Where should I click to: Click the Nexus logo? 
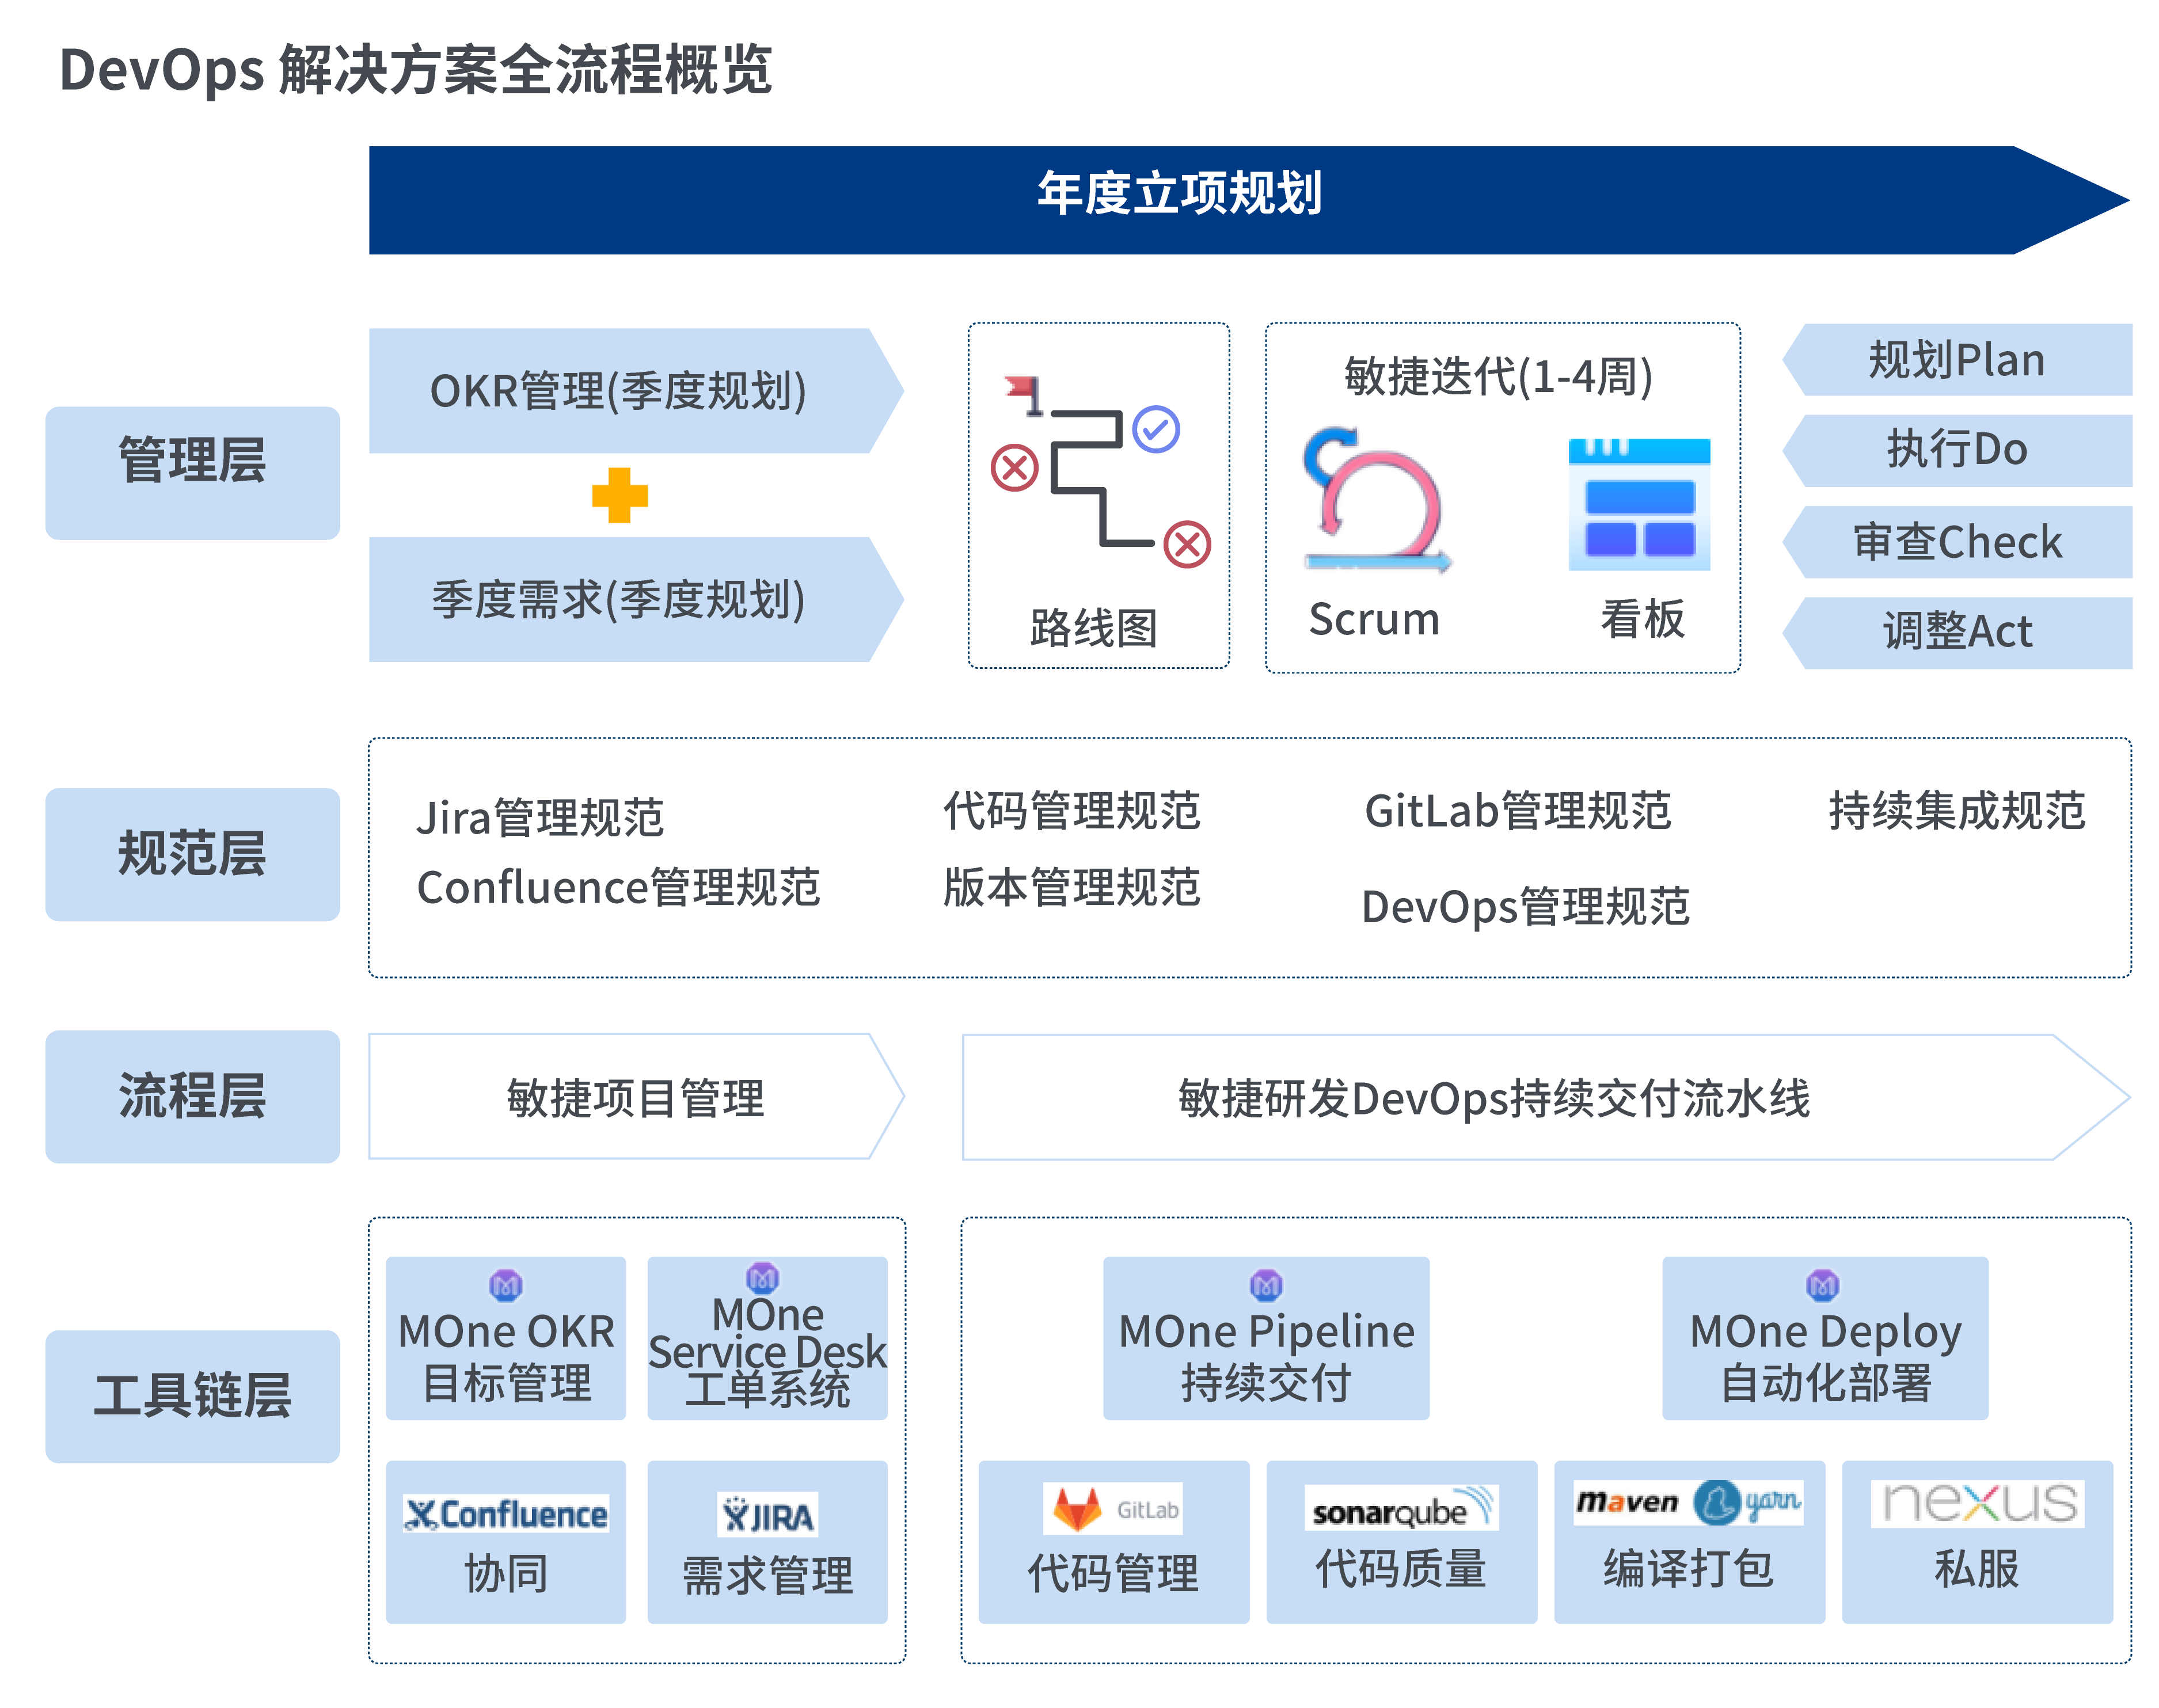click(1977, 1503)
